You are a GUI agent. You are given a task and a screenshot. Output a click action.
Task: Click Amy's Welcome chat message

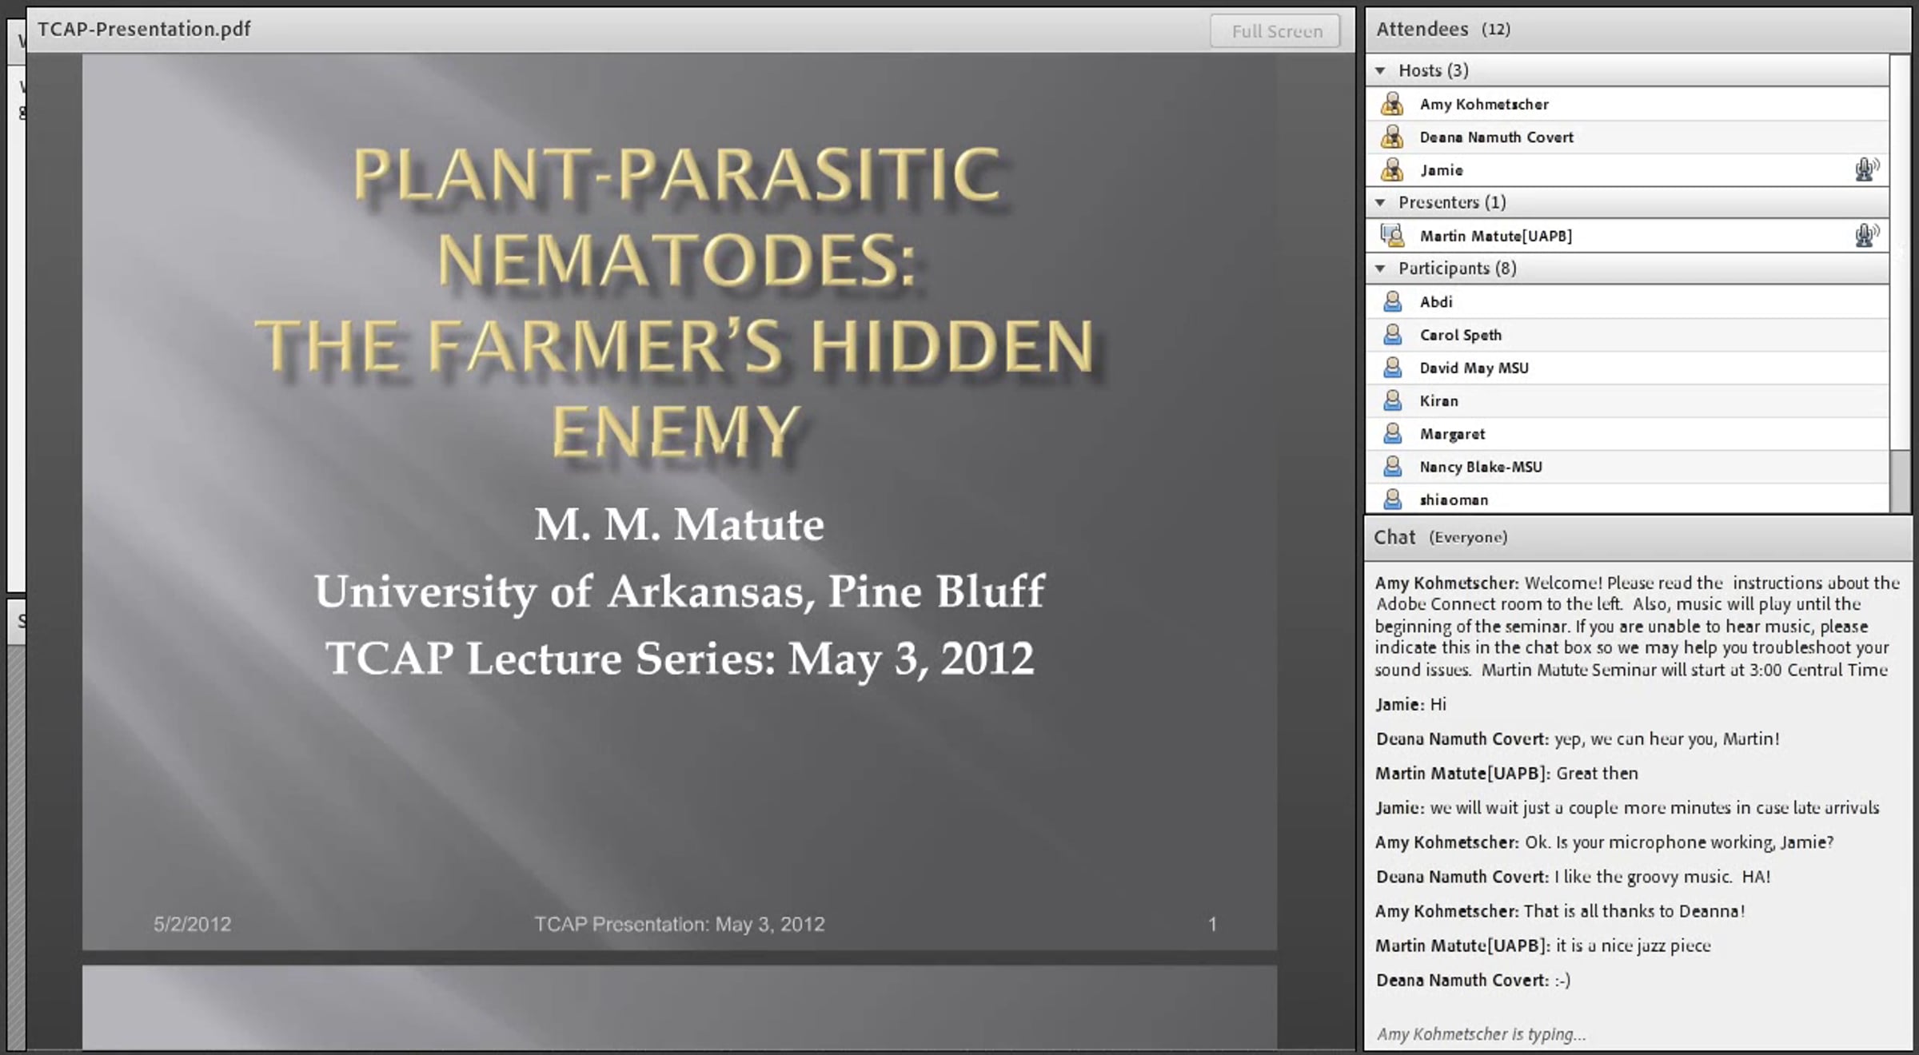pyautogui.click(x=1637, y=626)
